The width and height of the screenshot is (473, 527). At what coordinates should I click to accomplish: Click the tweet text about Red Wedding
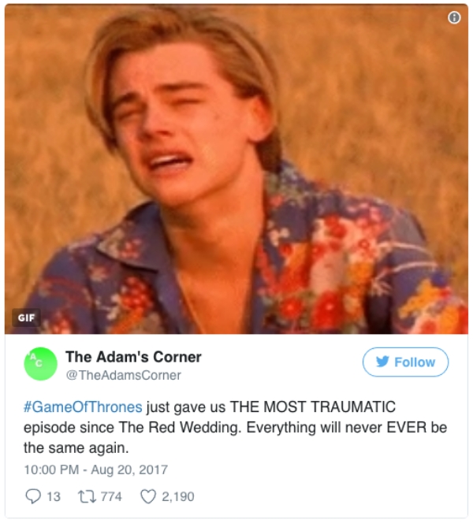pyautogui.click(x=235, y=427)
